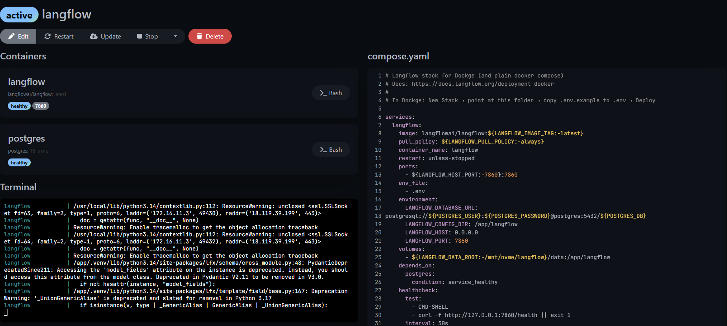Click the Edit button
The image size is (727, 326).
pyautogui.click(x=18, y=36)
